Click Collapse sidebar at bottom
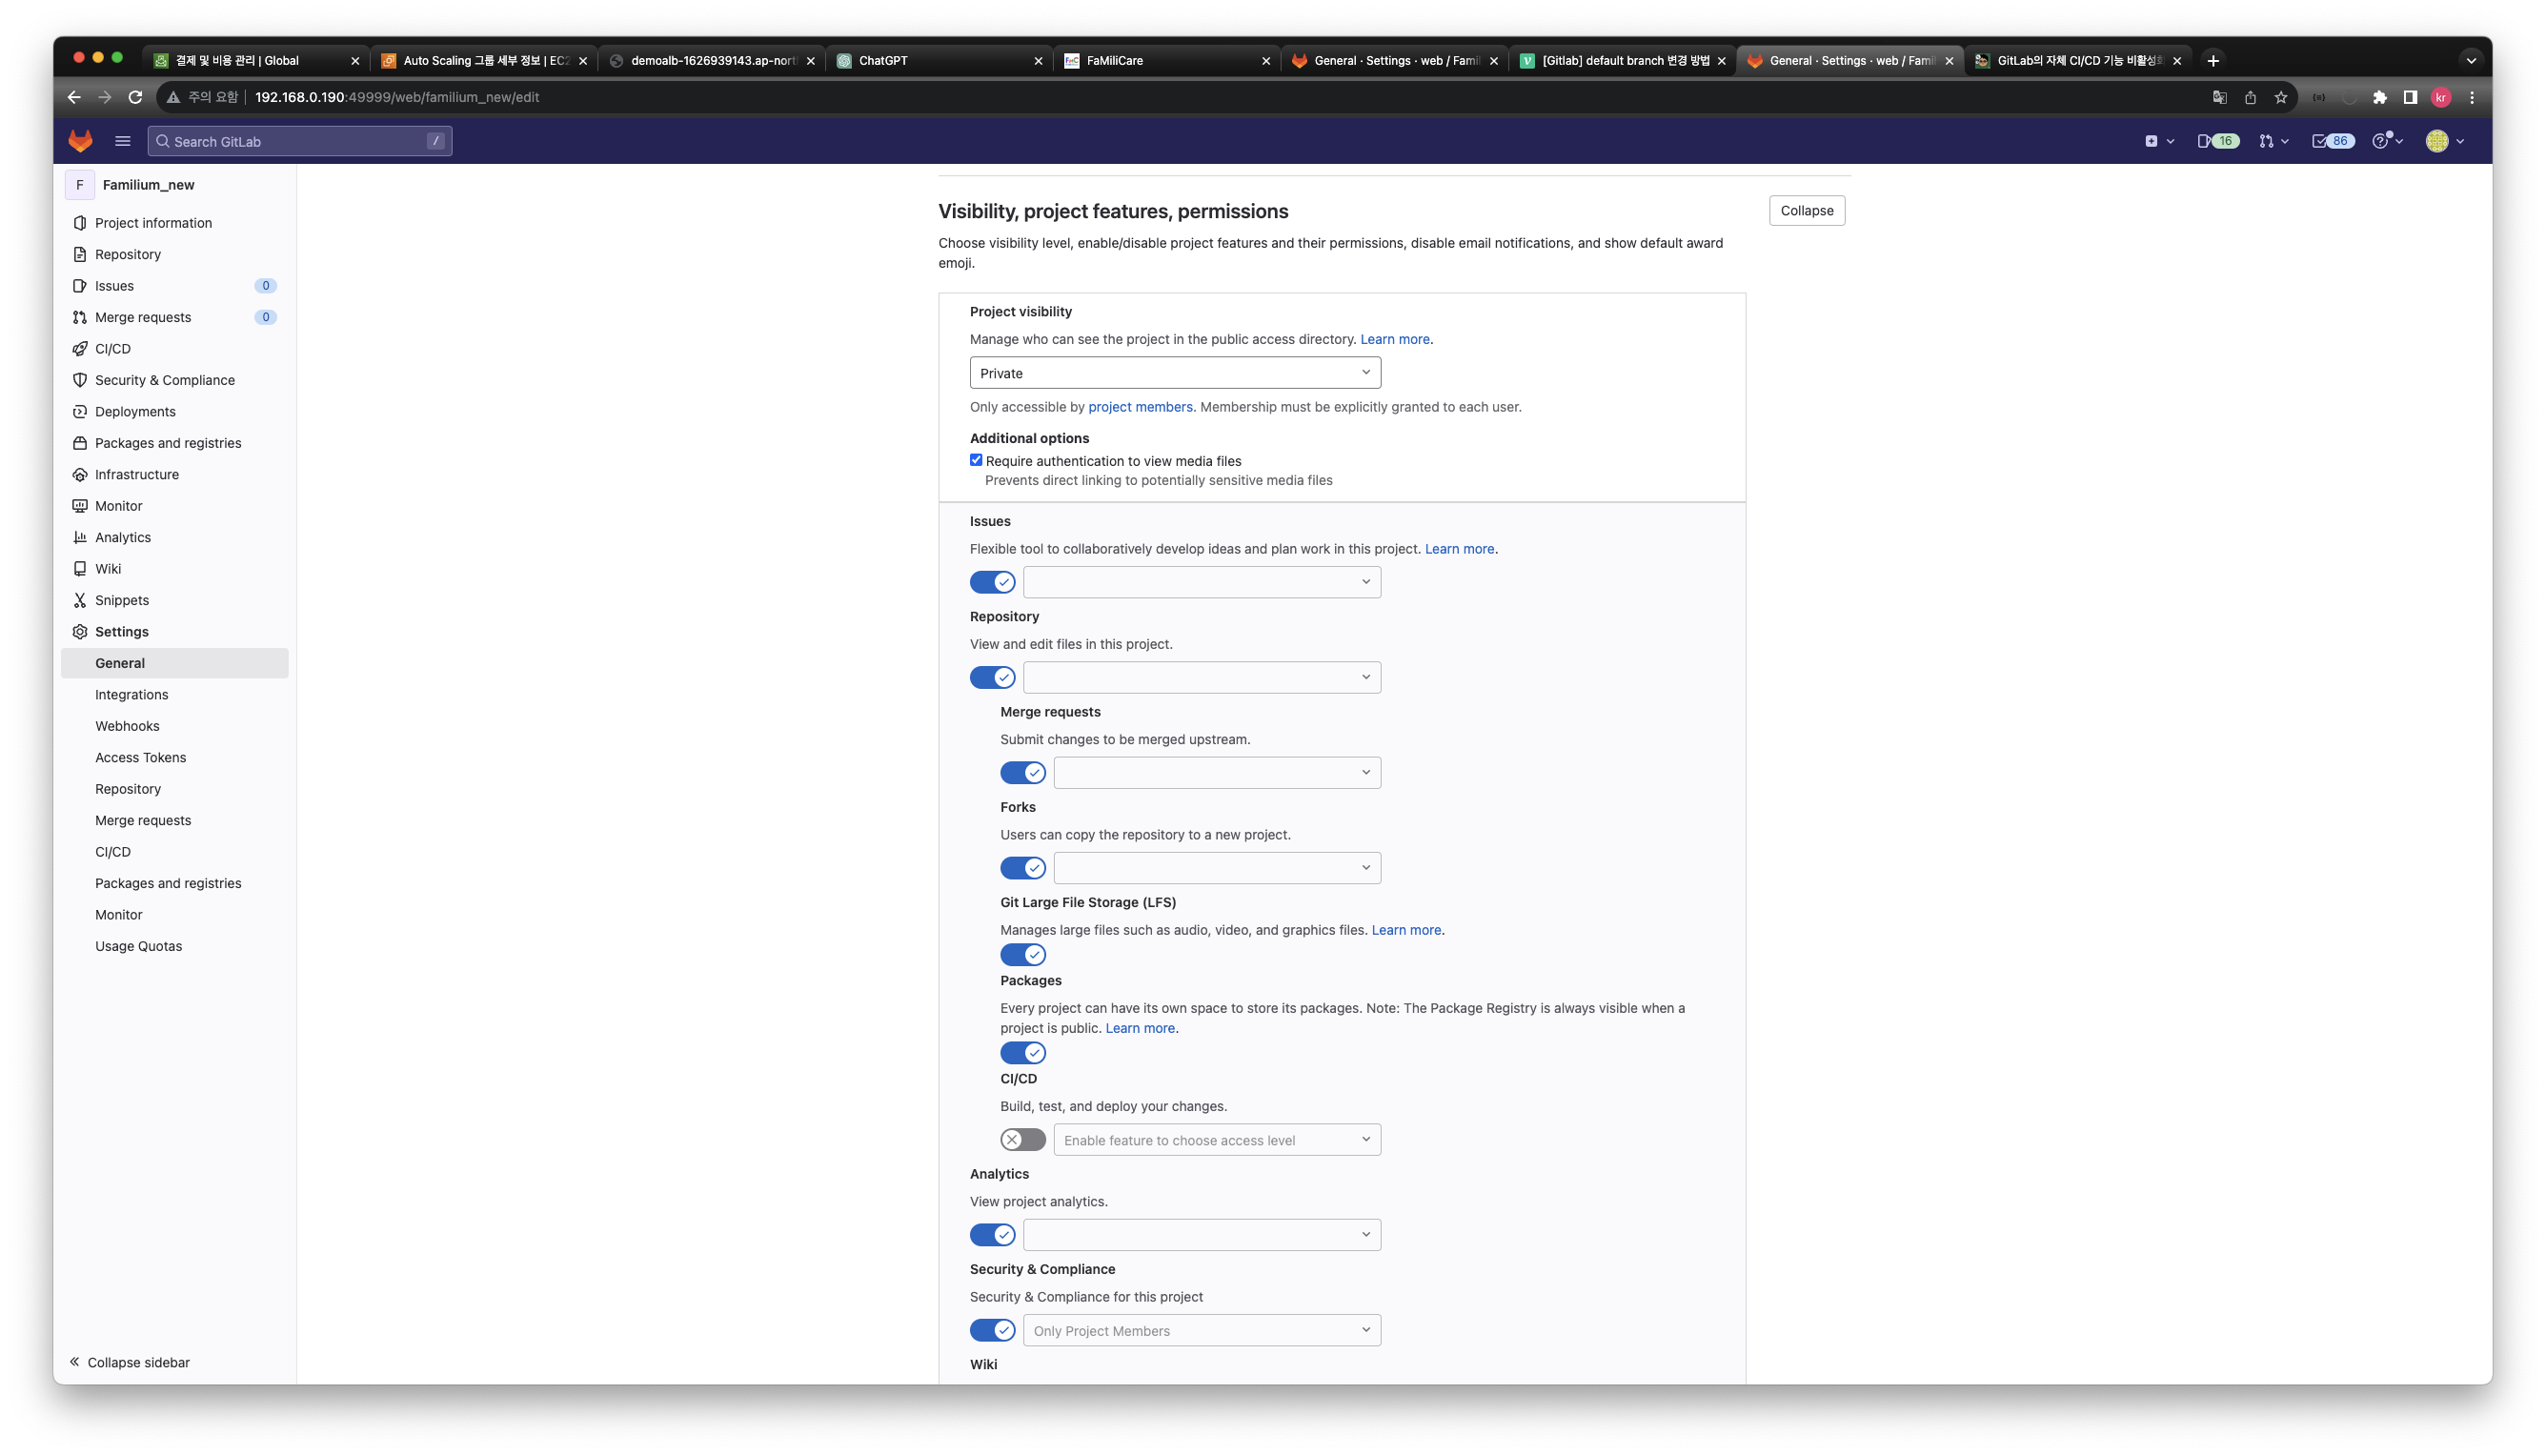 (x=130, y=1362)
